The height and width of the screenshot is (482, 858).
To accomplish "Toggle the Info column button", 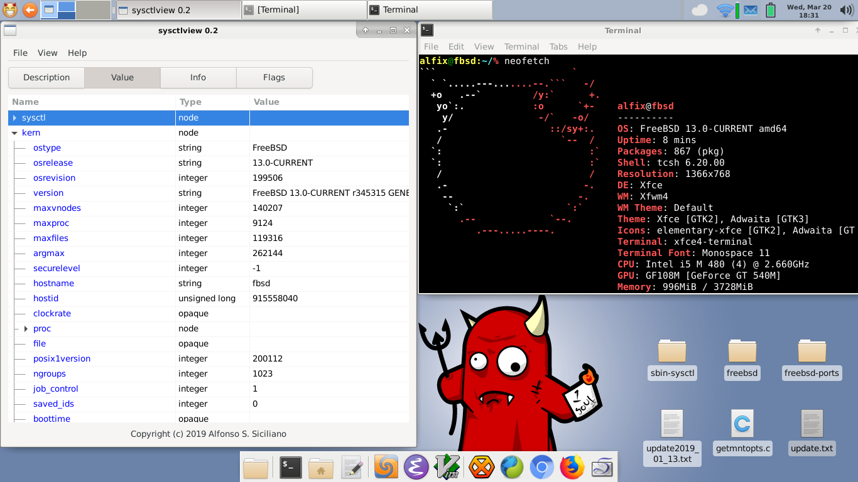I will (x=198, y=78).
